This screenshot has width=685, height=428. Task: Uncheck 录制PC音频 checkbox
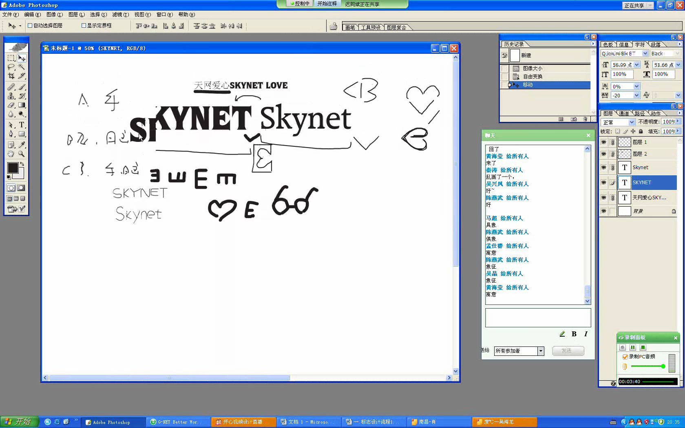pyautogui.click(x=625, y=357)
